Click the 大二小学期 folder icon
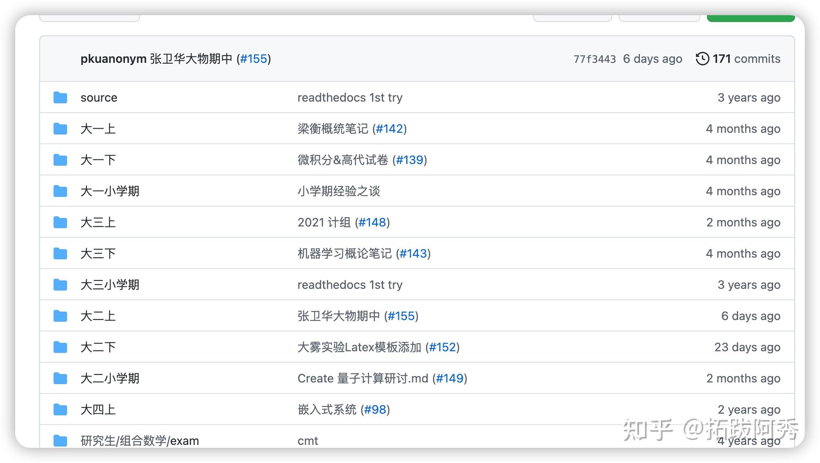820x463 pixels. (60, 378)
